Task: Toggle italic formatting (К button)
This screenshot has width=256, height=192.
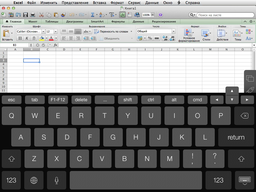Action: tap(27, 38)
